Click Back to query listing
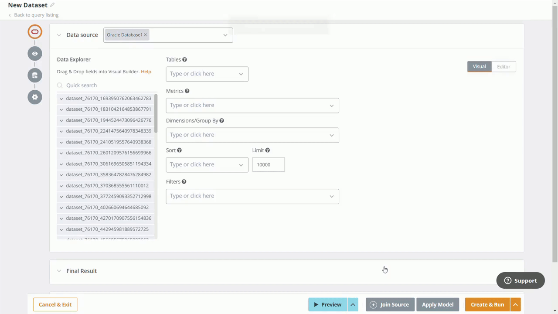Screen dimensions: 558x314 coord(36,15)
